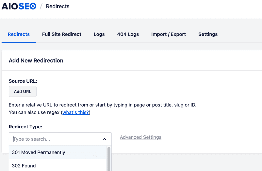Viewport: 262px width, 171px height.
Task: Focus the "Type to search..." field
Action: [56, 139]
